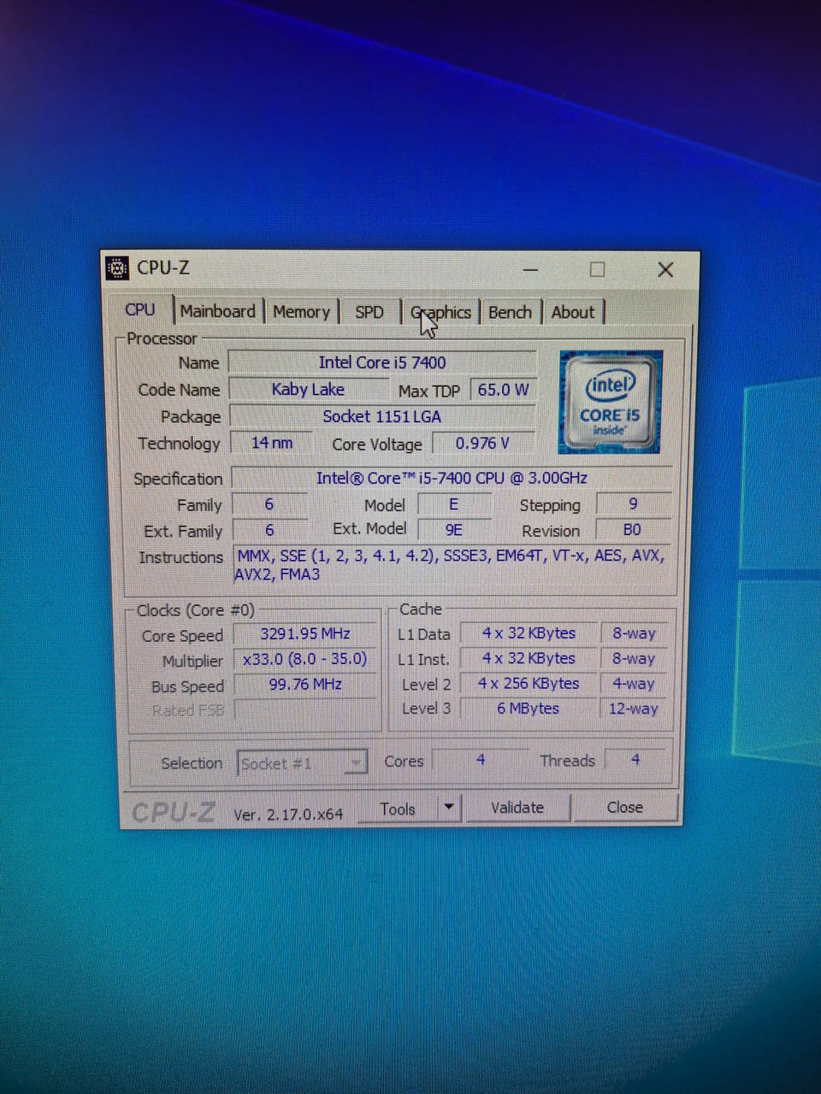Click the disabled maximize button

point(598,270)
